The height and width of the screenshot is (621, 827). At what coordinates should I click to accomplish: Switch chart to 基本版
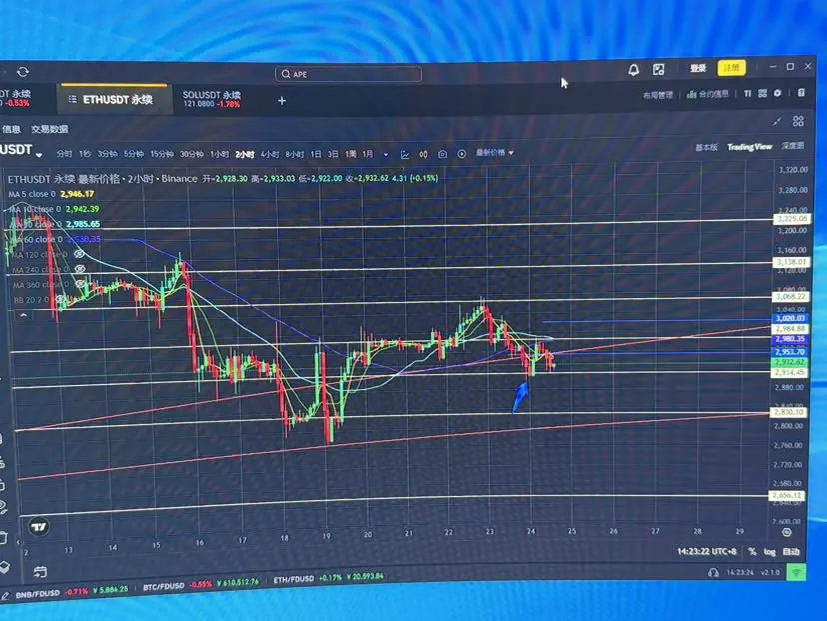[x=706, y=147]
